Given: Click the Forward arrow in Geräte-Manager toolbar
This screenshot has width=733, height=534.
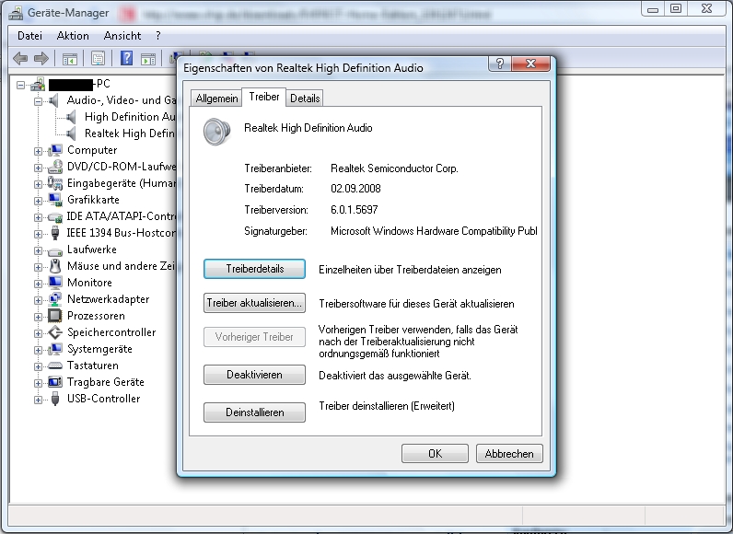Looking at the screenshot, I should coord(41,58).
